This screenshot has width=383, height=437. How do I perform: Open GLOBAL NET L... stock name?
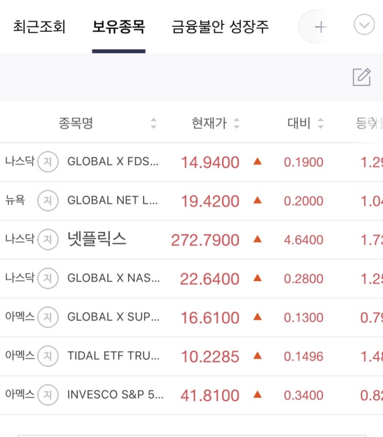pos(113,200)
